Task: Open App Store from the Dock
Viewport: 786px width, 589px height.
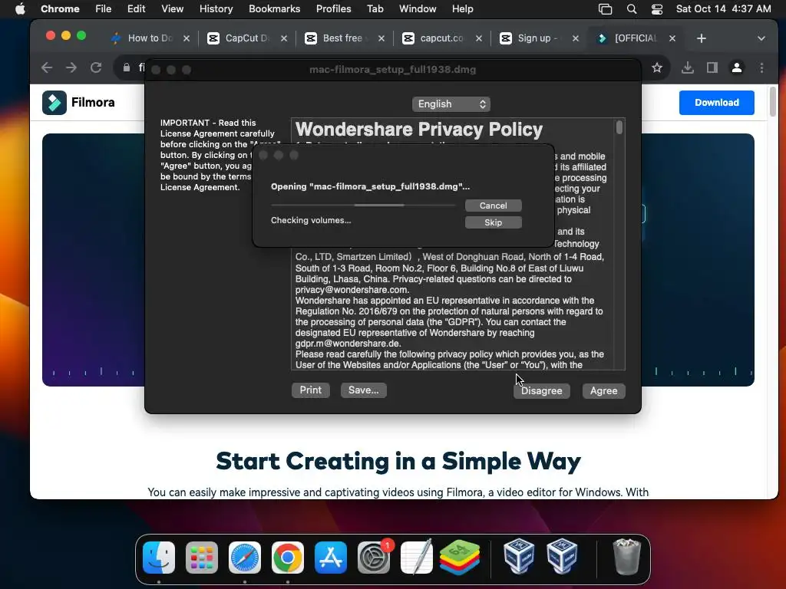Action: click(331, 558)
